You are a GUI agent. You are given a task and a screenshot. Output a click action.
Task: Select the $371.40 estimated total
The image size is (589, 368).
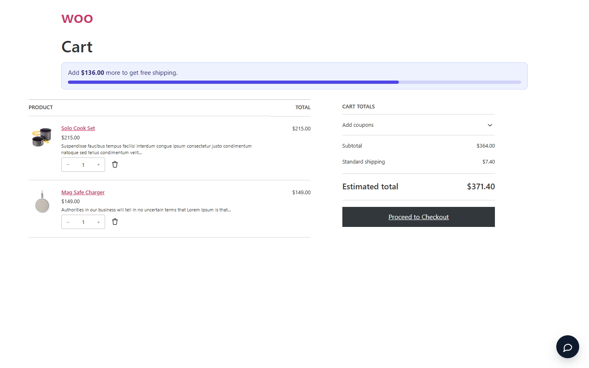(x=481, y=187)
